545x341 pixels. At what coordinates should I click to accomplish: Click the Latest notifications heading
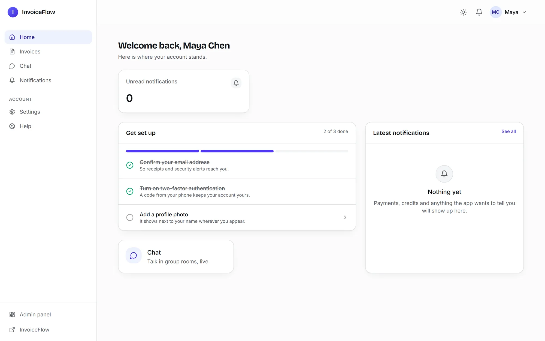(401, 133)
